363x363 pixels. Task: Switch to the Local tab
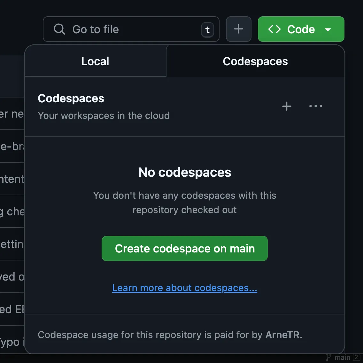click(x=95, y=61)
